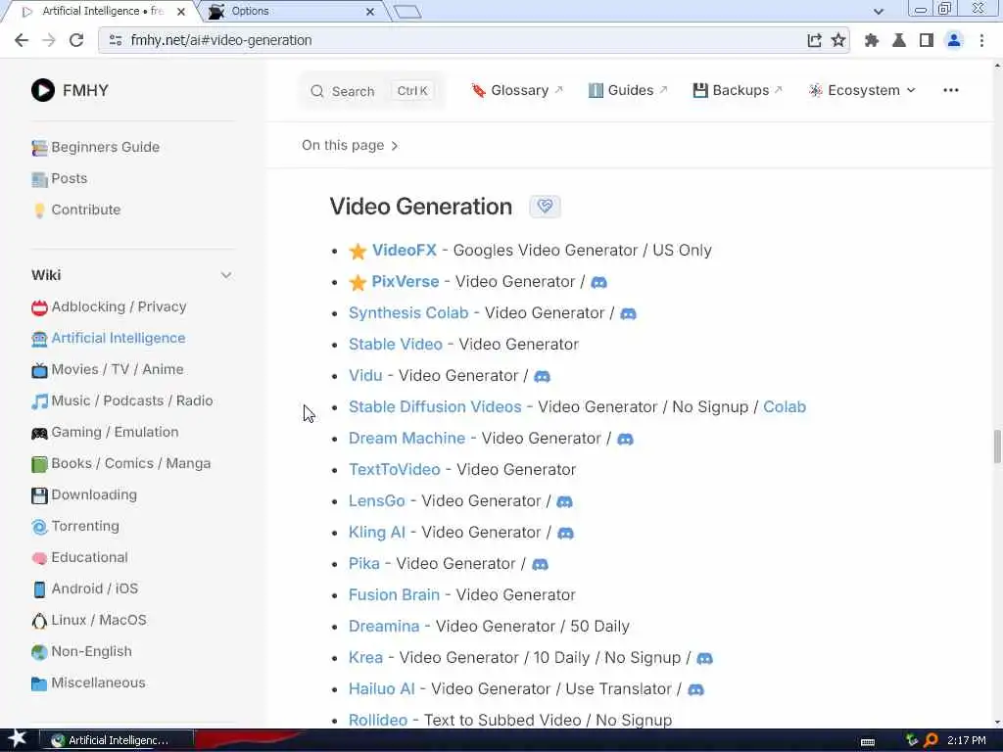1003x752 pixels.
Task: Open the tab search chevron dropdown
Action: click(x=879, y=11)
